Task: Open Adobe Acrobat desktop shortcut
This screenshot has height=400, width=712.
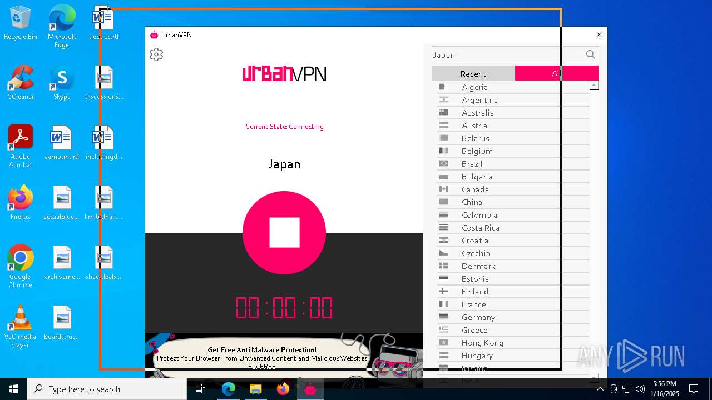Action: 21,147
